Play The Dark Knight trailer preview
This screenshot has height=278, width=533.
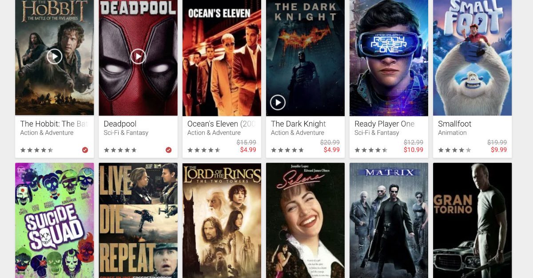coord(278,103)
